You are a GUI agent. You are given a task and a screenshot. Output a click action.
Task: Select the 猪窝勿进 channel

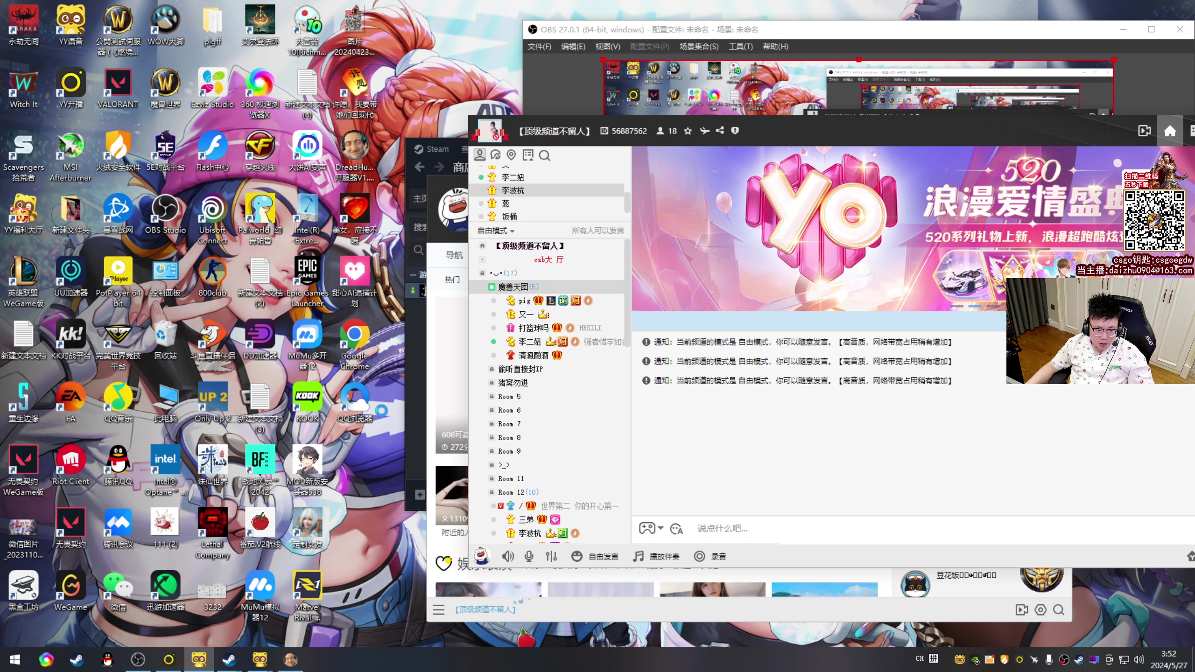[513, 383]
